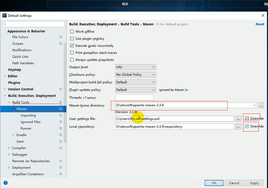Click project-level icon beside Version Control

[61, 89]
